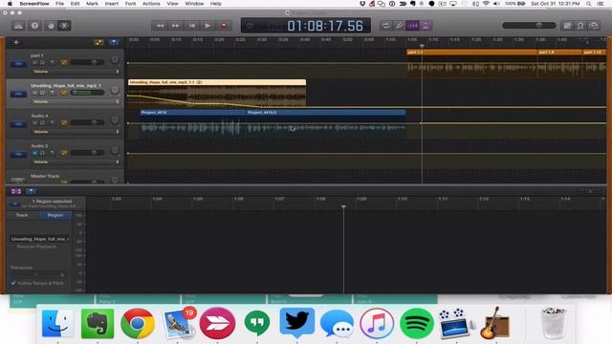
Task: Adjust the master volume slider
Action: click(529, 26)
